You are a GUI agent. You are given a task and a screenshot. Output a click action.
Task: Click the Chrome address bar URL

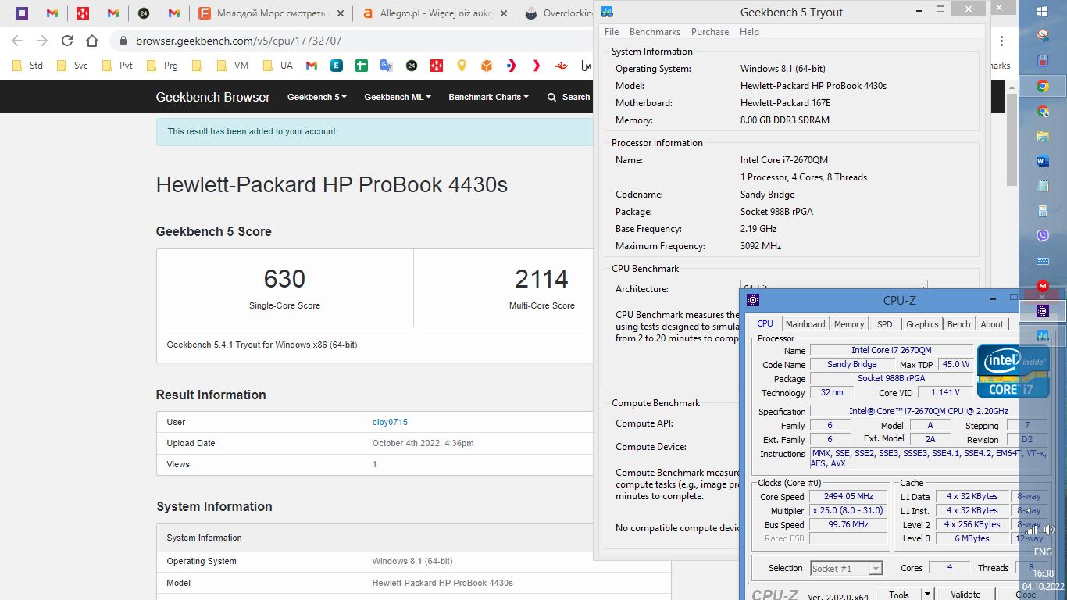(x=238, y=41)
